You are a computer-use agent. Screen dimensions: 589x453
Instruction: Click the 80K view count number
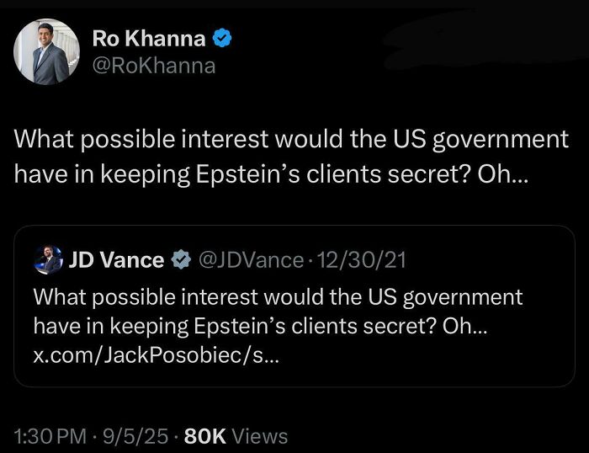pos(204,436)
